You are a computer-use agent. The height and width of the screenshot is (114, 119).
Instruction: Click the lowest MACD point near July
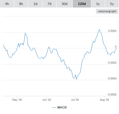click(76, 79)
